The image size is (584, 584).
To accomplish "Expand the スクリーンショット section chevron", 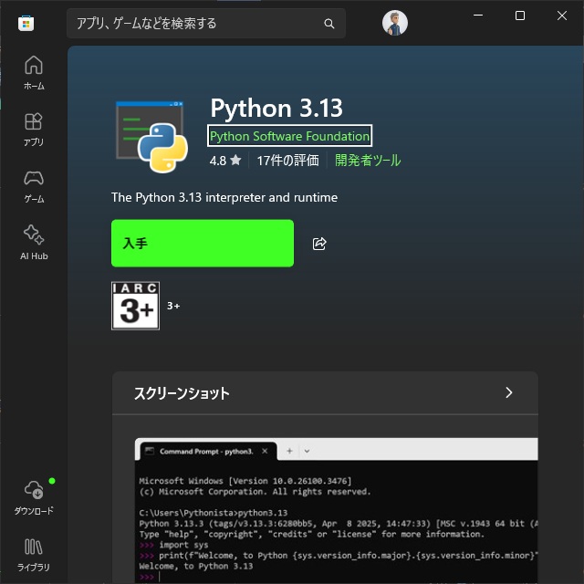I will (508, 393).
